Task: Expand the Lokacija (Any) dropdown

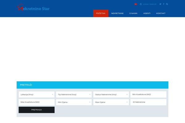Action: (37, 94)
